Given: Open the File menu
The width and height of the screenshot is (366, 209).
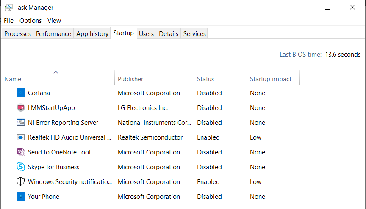Looking at the screenshot, I should coord(8,21).
